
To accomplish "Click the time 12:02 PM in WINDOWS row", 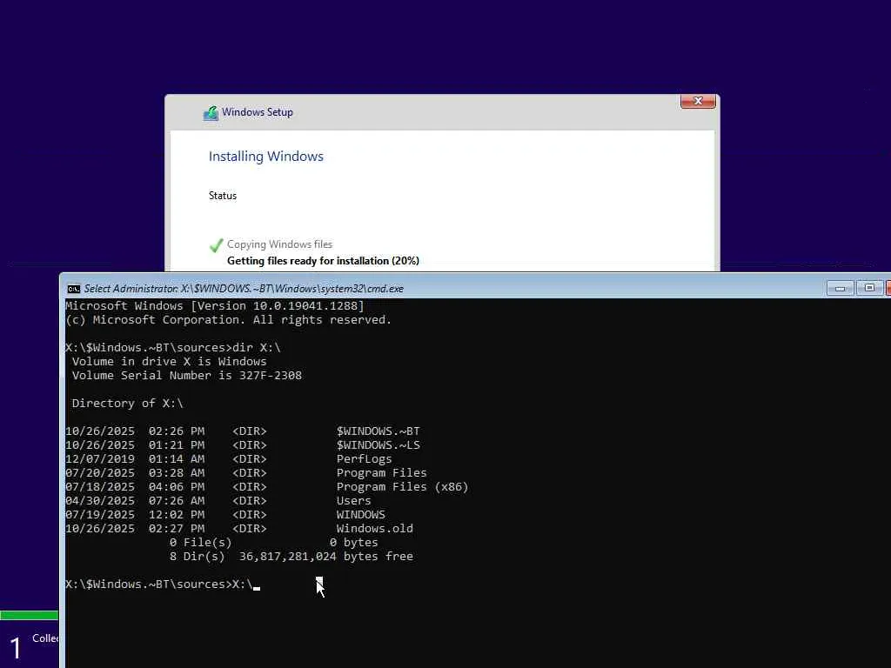I will (177, 515).
